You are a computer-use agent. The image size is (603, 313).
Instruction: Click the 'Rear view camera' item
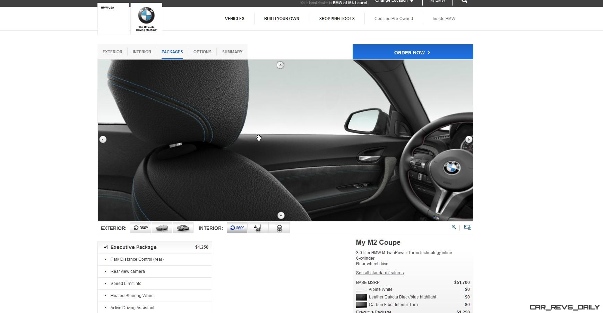pos(128,271)
